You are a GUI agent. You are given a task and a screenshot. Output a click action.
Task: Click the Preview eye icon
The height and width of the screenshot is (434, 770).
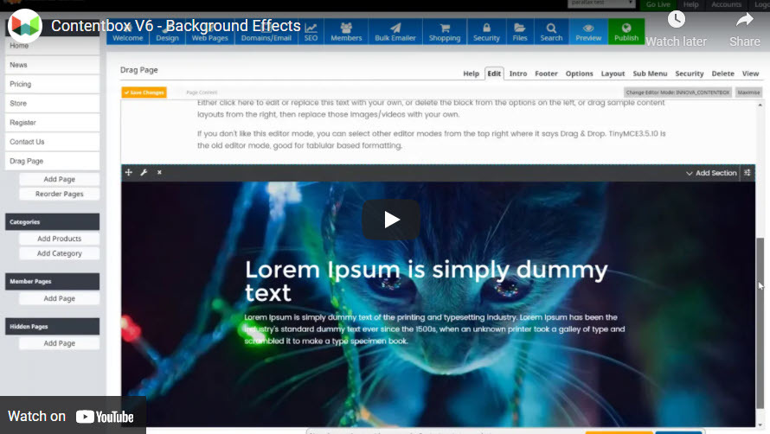[x=588, y=28]
